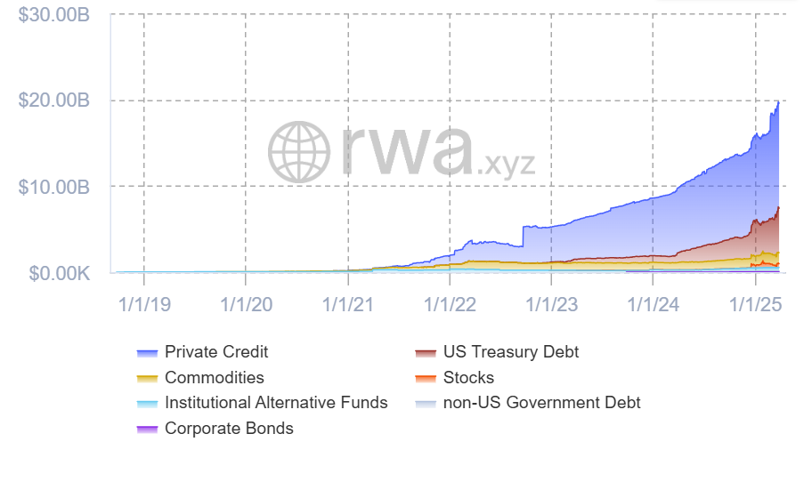812x482 pixels.
Task: Toggle the US Treasury Debt series label
Action: click(x=510, y=351)
